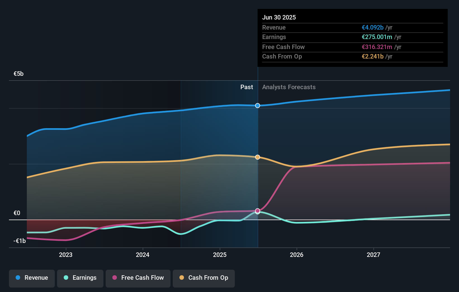Screen dimensions: 459x292
Task: Toggle the Earnings legend button
Action: [80, 278]
